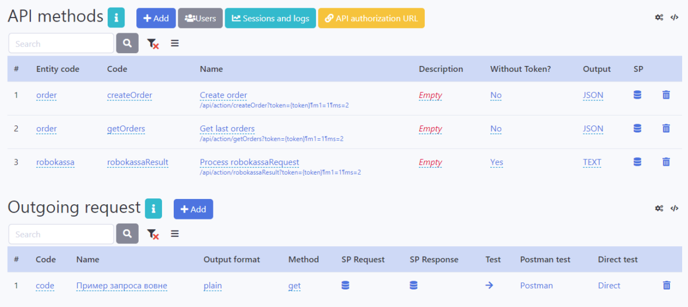Toggle Without Token value for robokassaResult
This screenshot has width=688, height=307.
pos(496,162)
